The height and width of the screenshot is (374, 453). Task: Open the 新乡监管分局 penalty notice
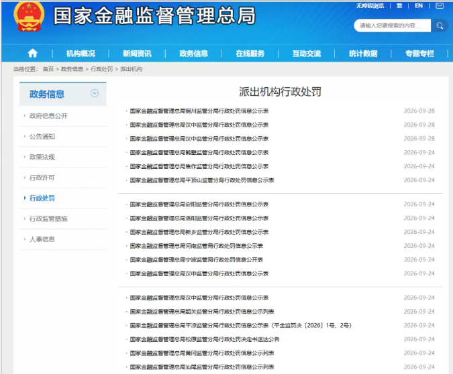tap(199, 232)
